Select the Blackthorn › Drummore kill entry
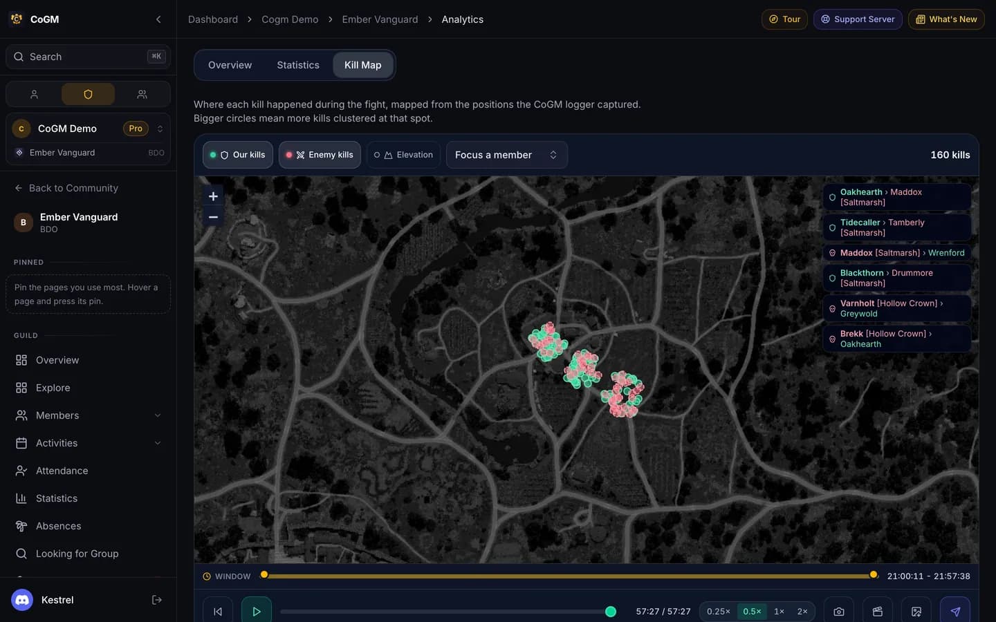The image size is (996, 622). click(x=897, y=278)
